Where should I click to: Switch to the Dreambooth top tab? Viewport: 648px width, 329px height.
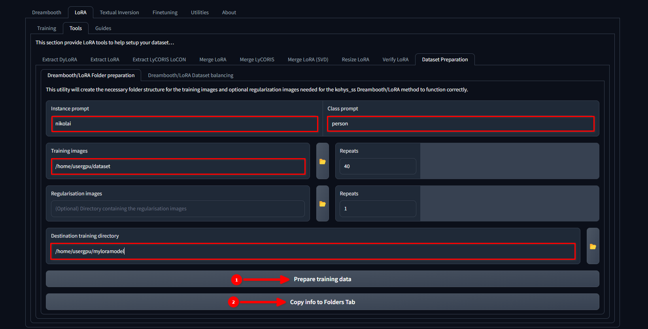click(47, 12)
